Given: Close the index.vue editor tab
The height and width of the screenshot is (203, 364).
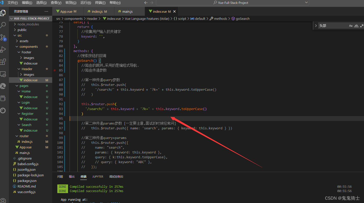Looking at the screenshot, I should (174, 11).
